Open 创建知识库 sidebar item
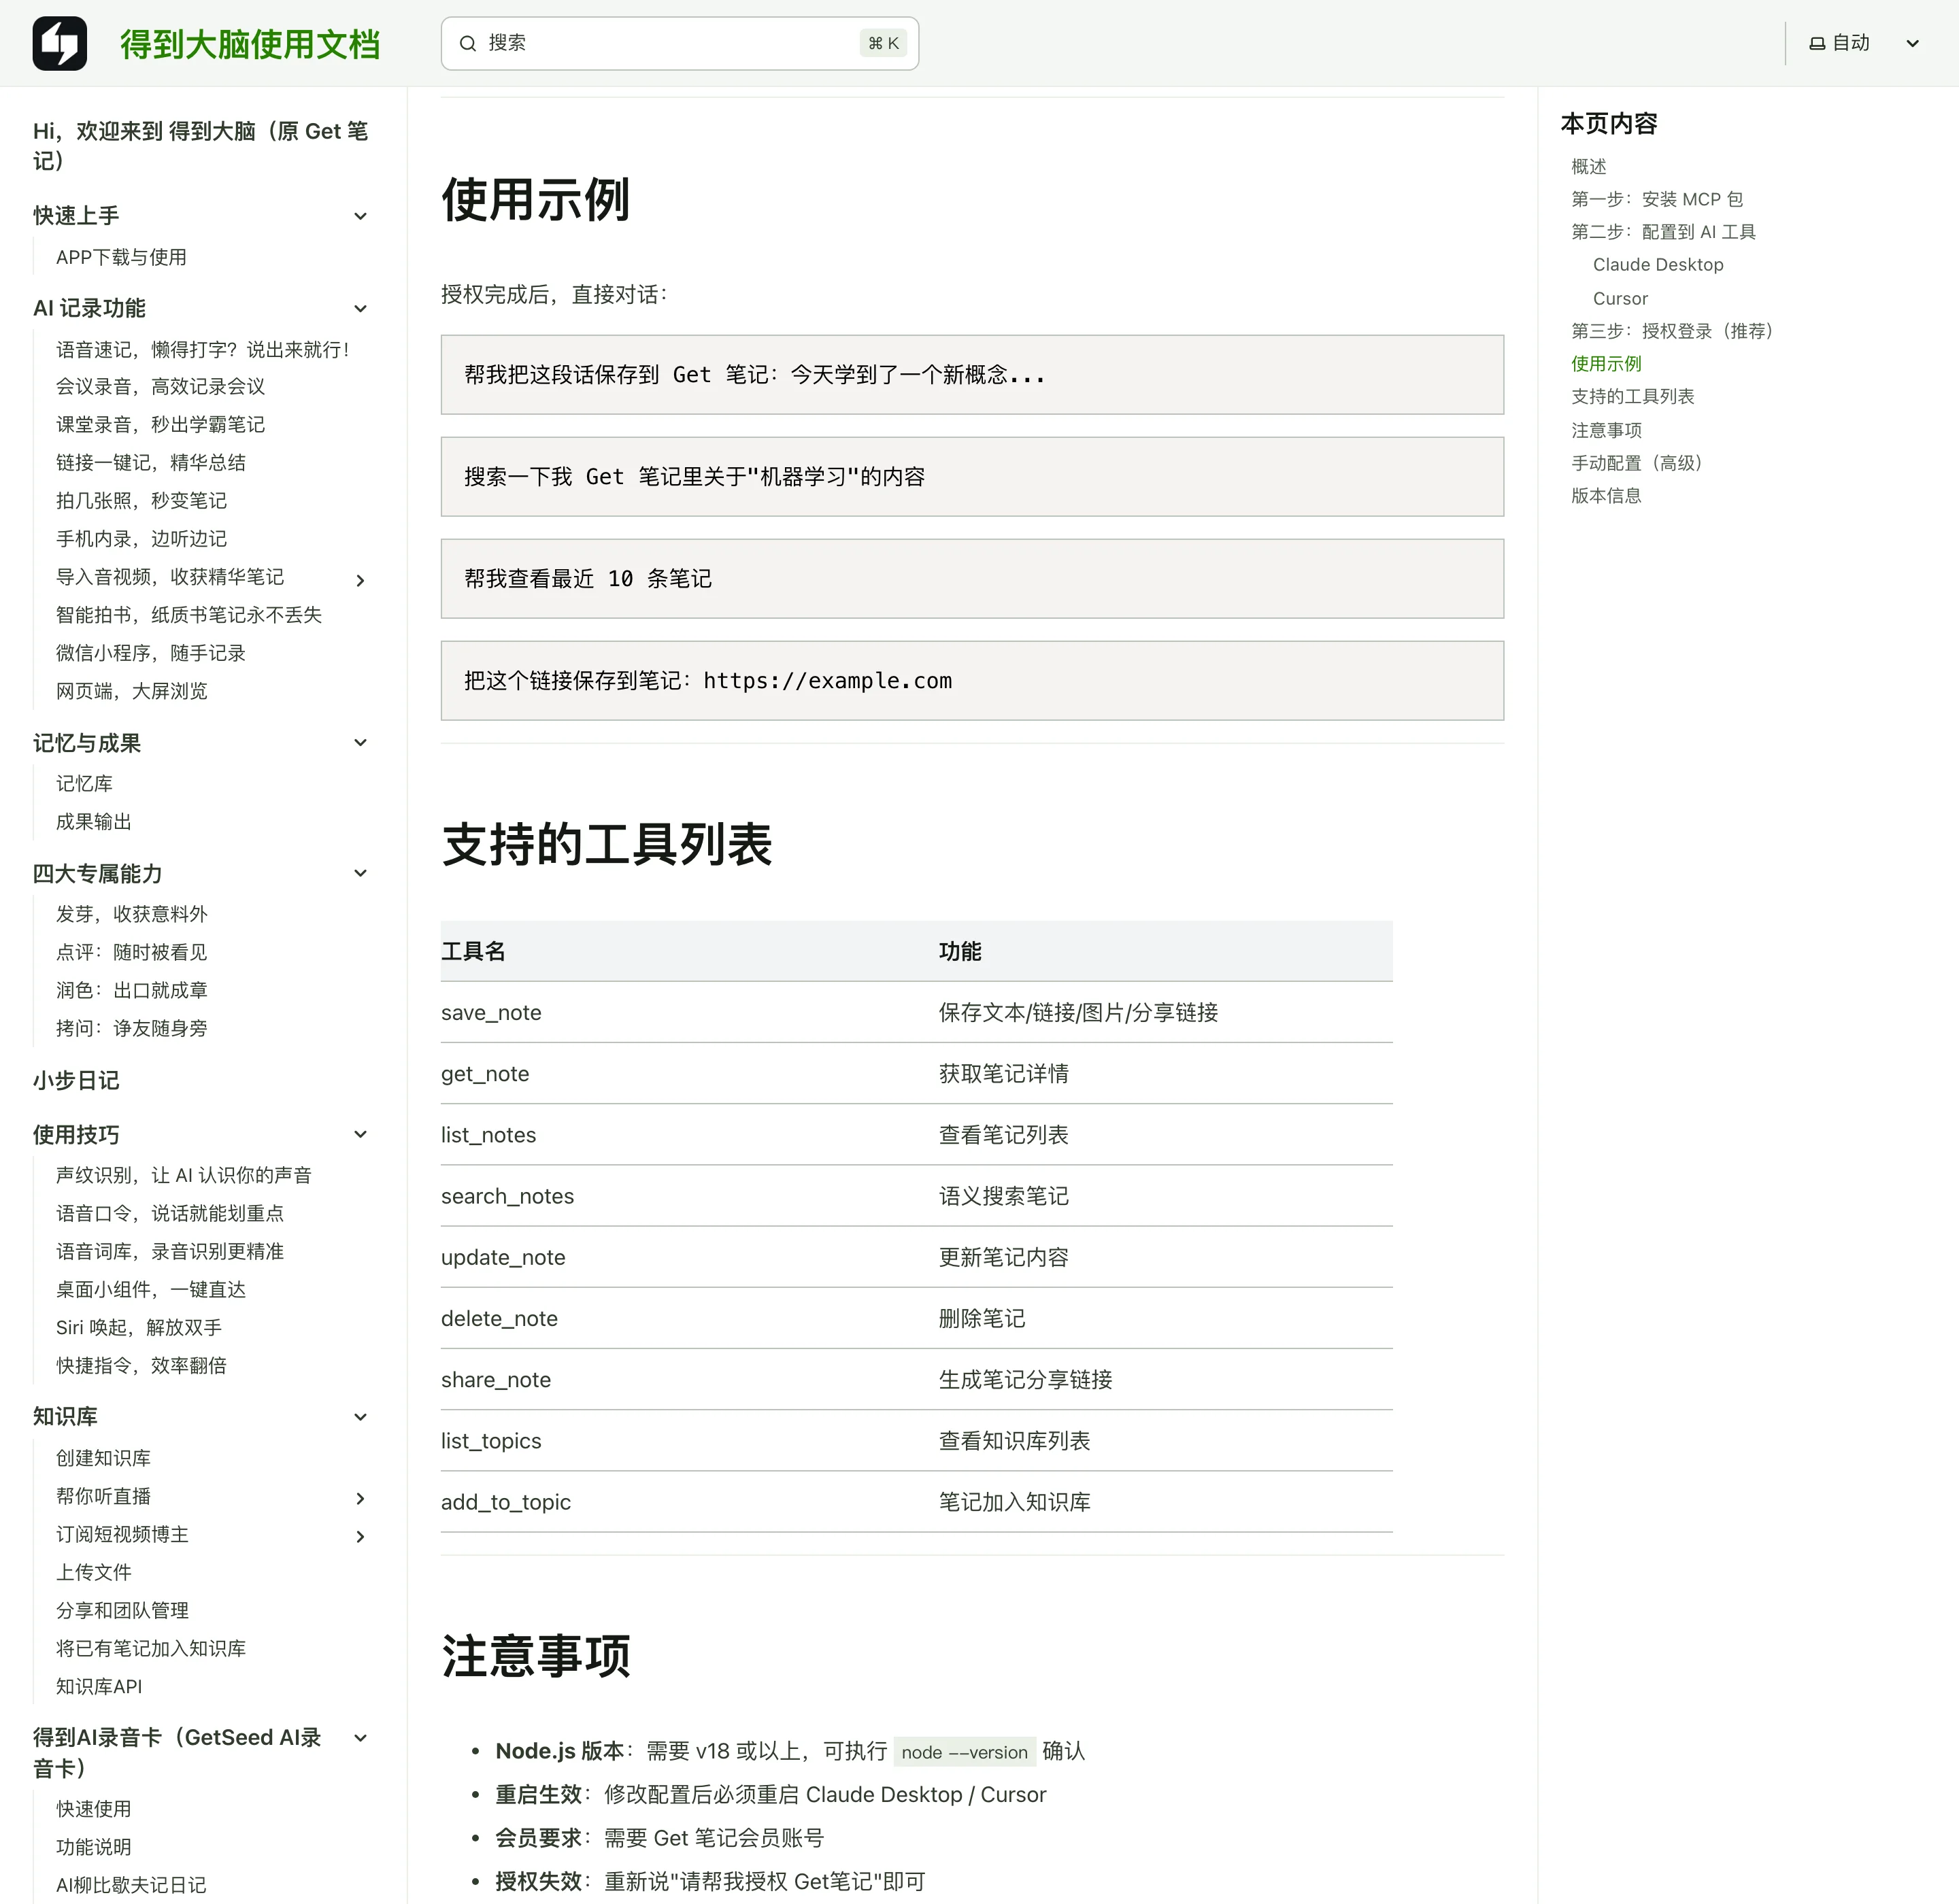 point(103,1457)
